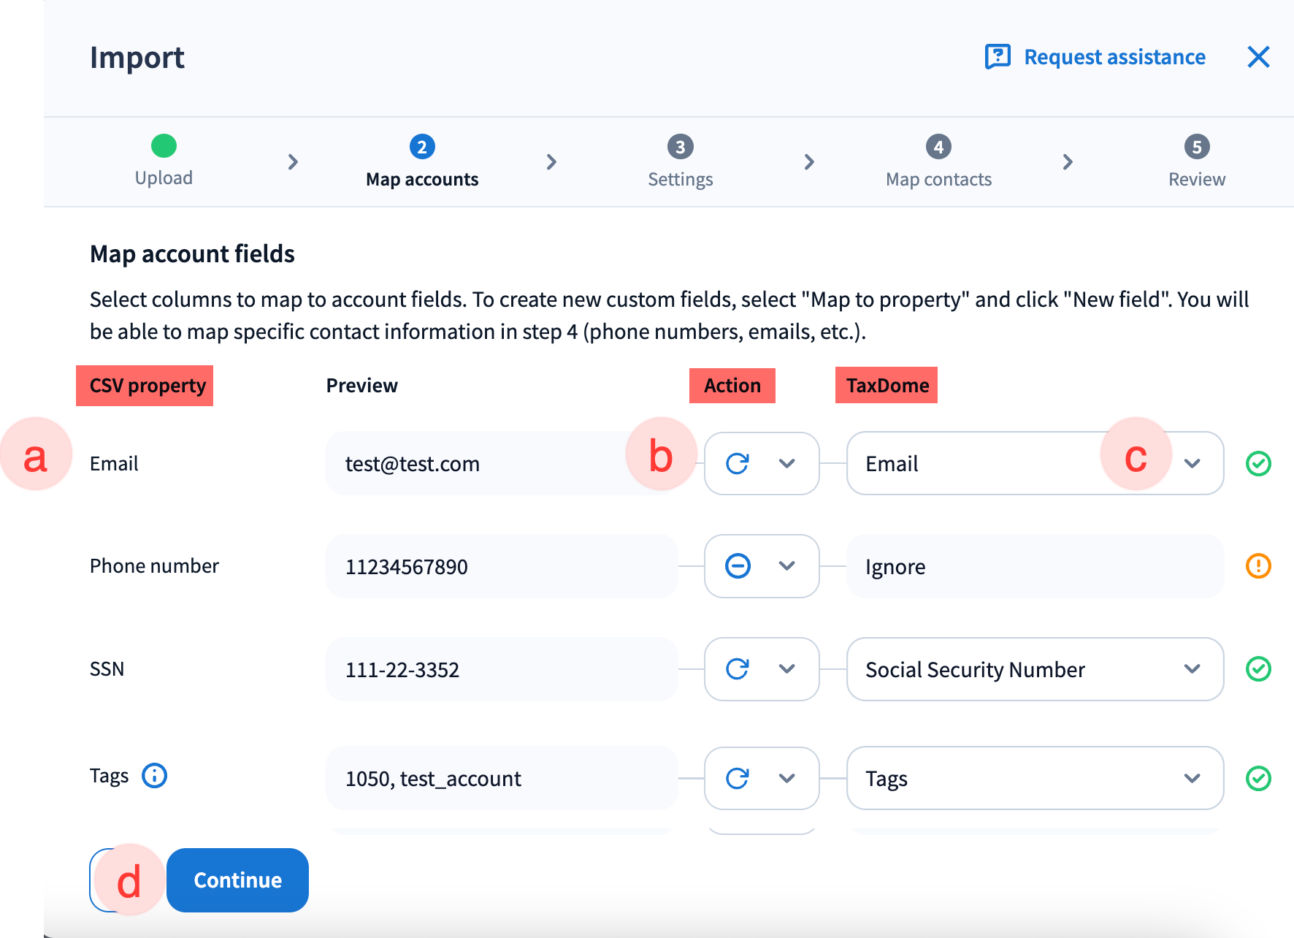Expand the Email TaxDome field dropdown
The height and width of the screenshot is (938, 1294).
(1192, 464)
